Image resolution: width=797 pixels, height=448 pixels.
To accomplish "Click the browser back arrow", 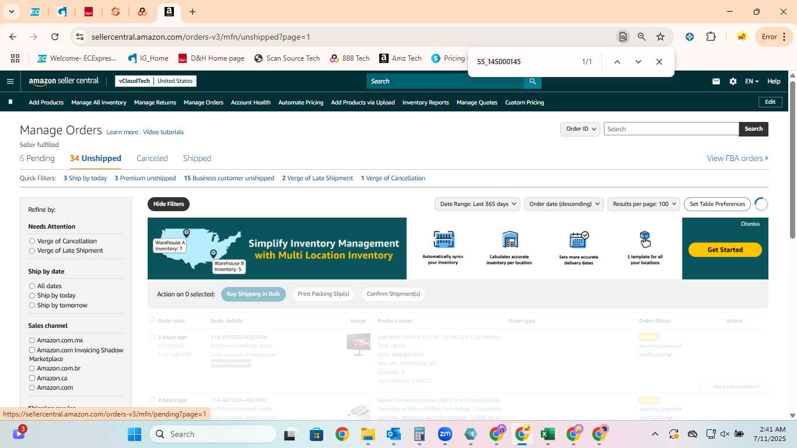I will 13,37.
